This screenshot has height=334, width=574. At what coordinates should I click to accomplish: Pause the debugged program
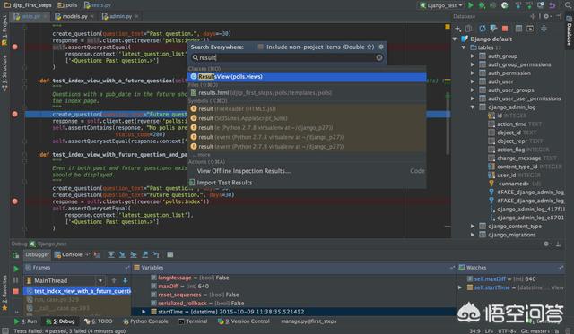pyautogui.click(x=16, y=280)
